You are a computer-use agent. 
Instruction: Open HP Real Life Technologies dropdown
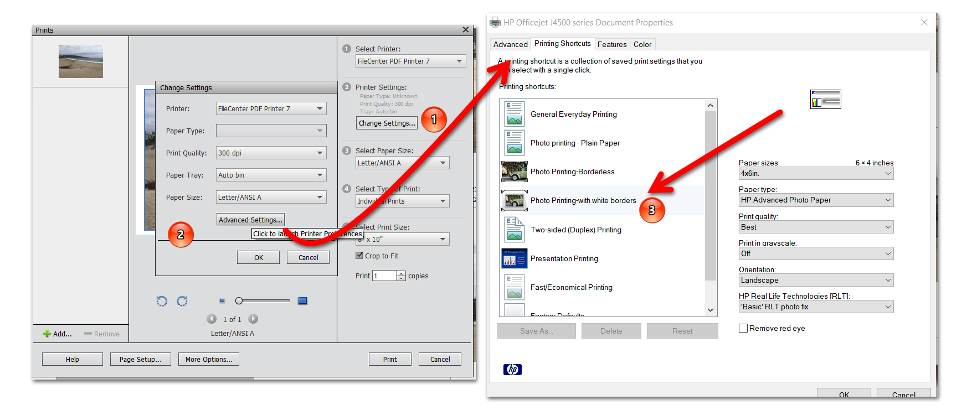pos(816,307)
